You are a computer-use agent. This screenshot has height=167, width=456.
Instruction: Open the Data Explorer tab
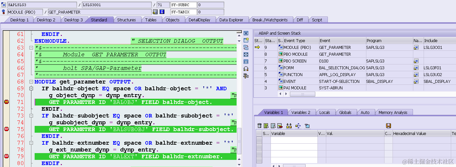pyautogui.click(x=231, y=20)
